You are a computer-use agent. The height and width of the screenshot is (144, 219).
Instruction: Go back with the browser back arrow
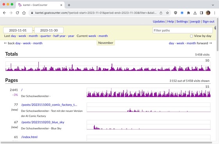(x=4, y=13)
